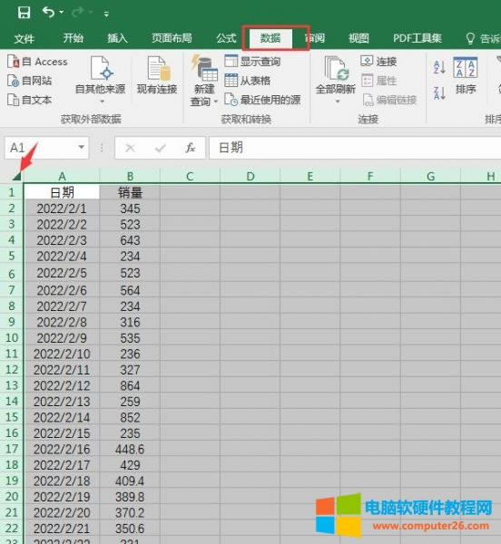Import data 自文本
Image resolution: width=501 pixels, height=544 pixels.
tap(30, 100)
